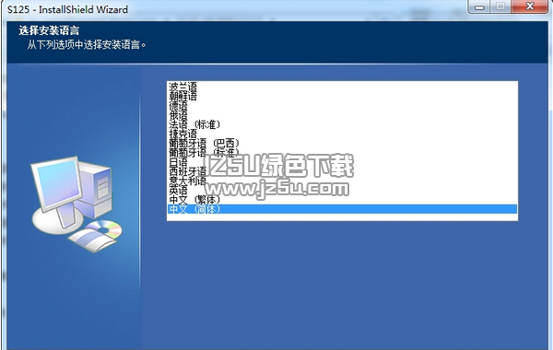553x350 pixels.
Task: Select 中文 (繁体) option
Action: (194, 199)
